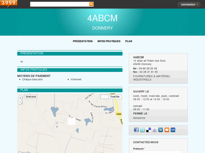
Task: Send the page by email icon
Action: pyautogui.click(x=167, y=130)
